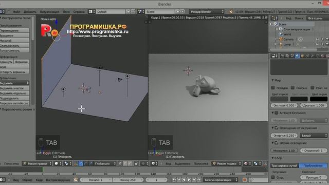The height and width of the screenshot is (185, 329).
Task: Open the Modifiers wrench properties icon
Action: coord(313,56)
